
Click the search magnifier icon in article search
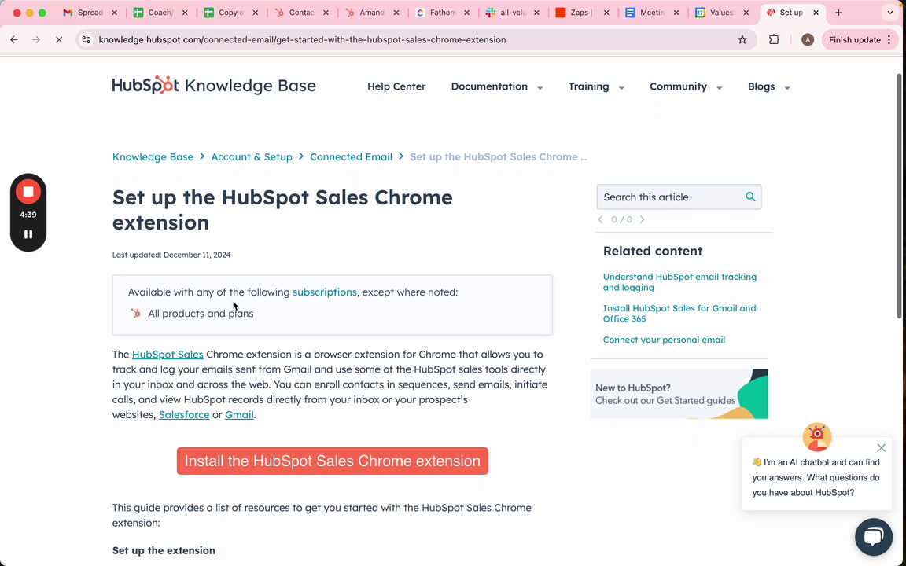click(750, 197)
